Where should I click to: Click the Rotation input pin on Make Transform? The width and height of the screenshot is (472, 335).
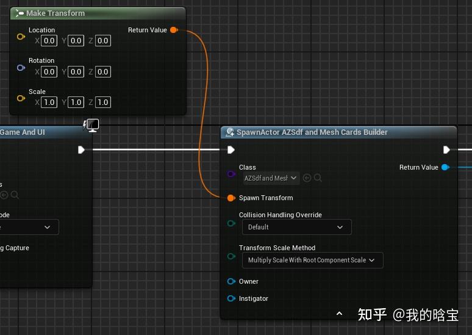coord(21,68)
